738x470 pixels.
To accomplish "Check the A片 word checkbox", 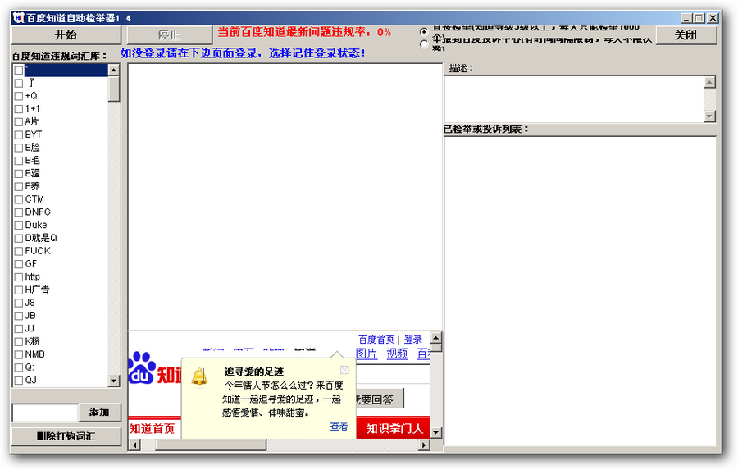I will point(19,122).
